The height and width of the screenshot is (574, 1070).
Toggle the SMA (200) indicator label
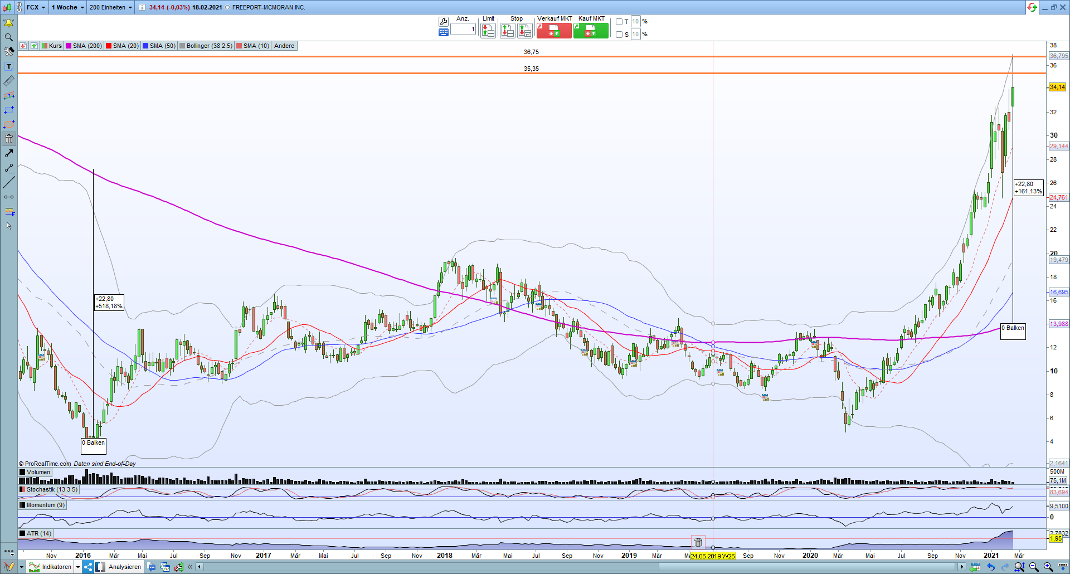(84, 46)
